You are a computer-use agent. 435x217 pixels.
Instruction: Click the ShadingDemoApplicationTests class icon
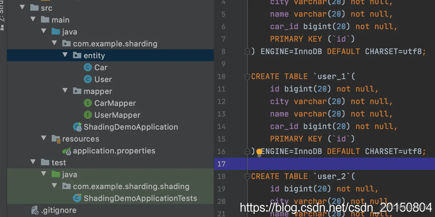pyautogui.click(x=77, y=198)
